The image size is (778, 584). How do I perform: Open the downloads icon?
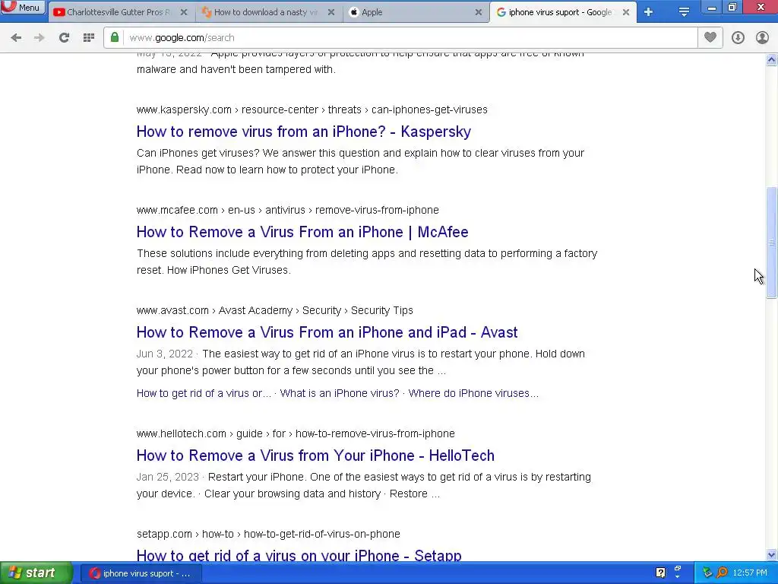(738, 37)
